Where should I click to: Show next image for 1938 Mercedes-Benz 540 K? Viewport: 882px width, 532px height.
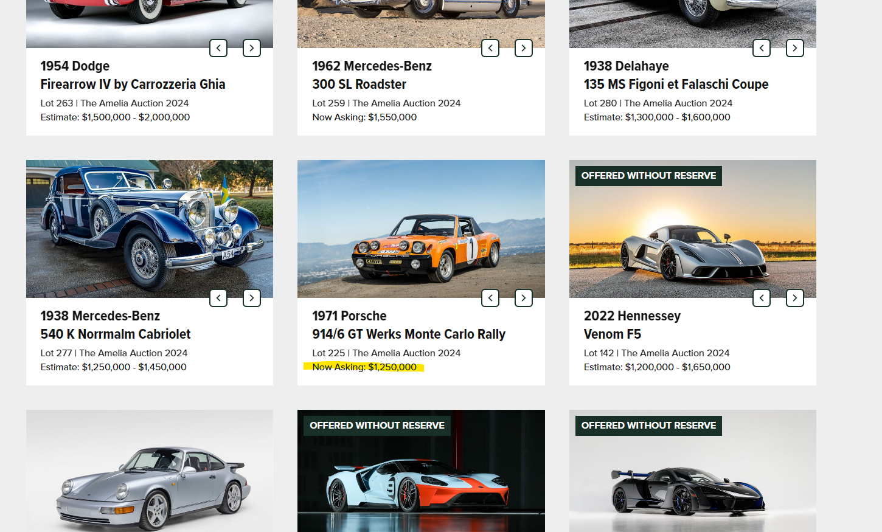[252, 298]
